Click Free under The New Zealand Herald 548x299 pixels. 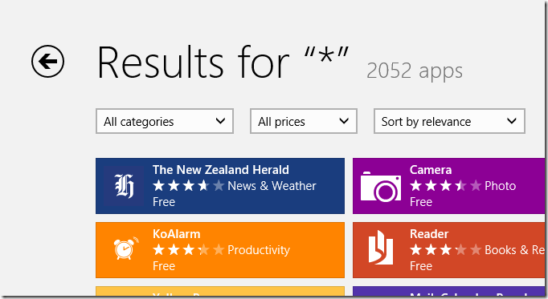click(x=164, y=202)
